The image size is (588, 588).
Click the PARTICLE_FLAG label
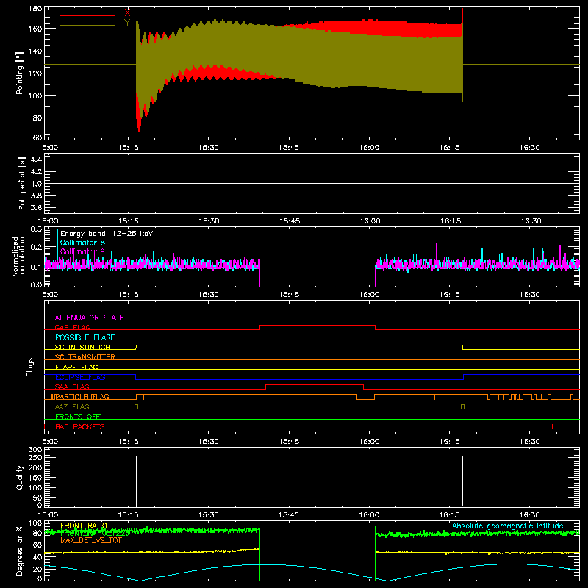click(82, 396)
